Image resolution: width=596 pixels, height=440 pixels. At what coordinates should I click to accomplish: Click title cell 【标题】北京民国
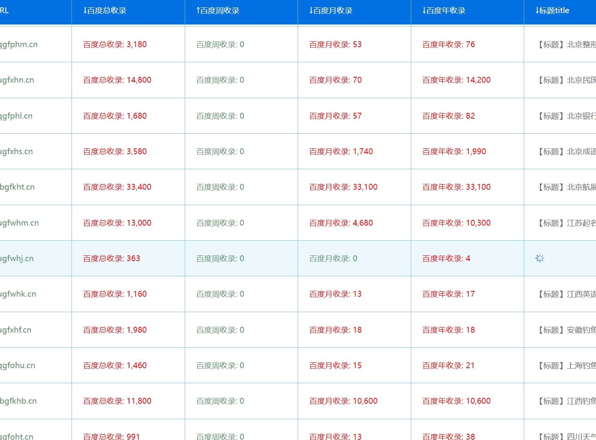pos(565,80)
